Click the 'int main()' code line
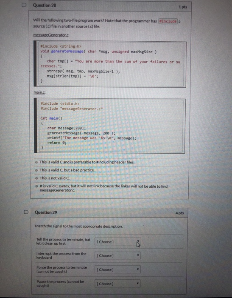232x298 pixels. point(51,118)
